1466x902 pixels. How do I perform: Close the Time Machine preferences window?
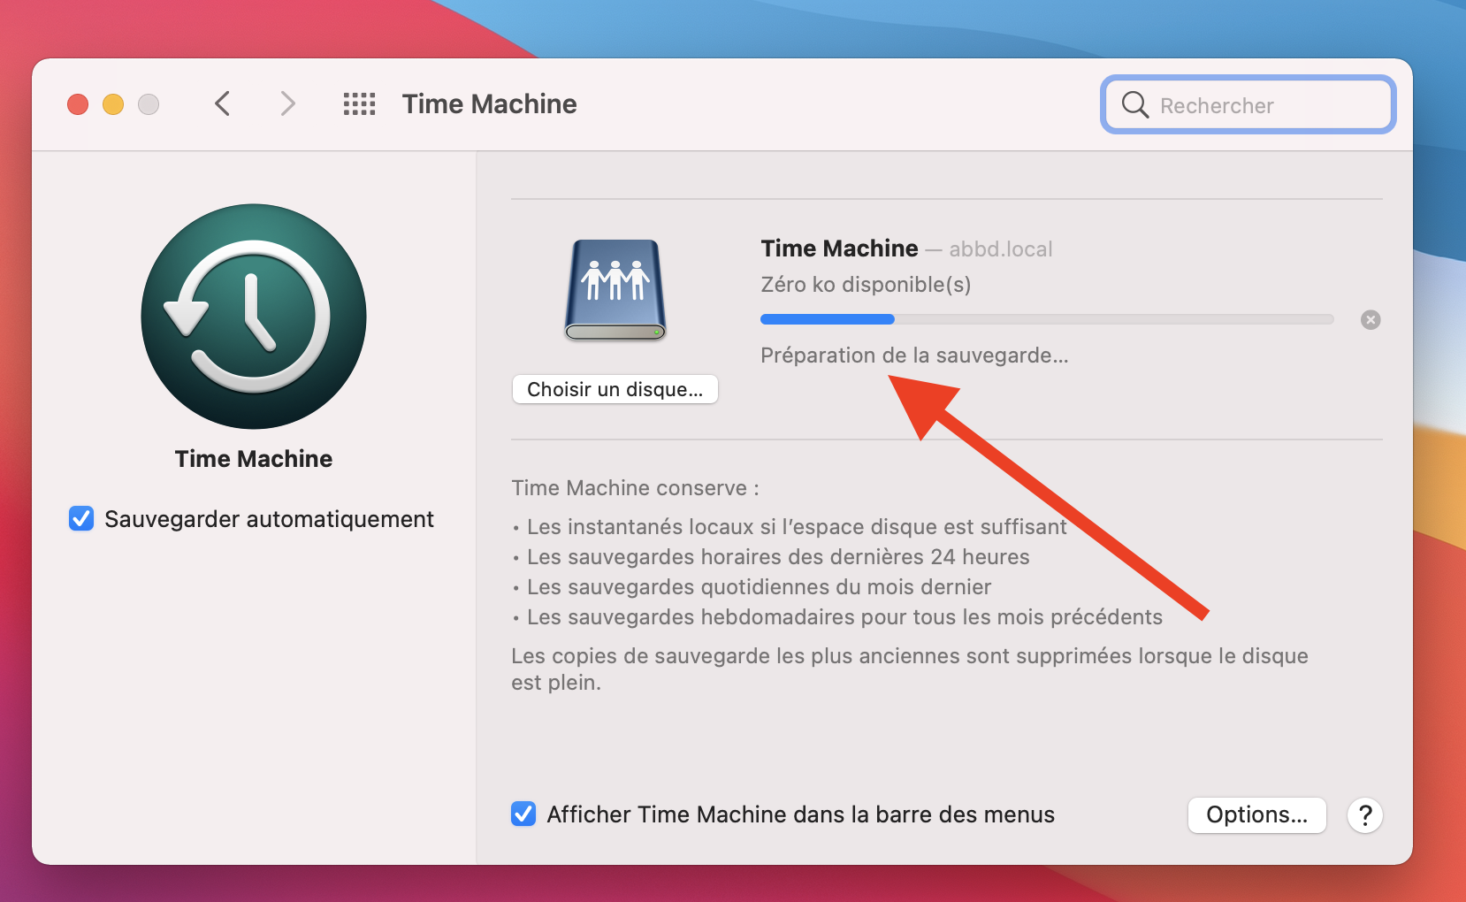click(78, 104)
